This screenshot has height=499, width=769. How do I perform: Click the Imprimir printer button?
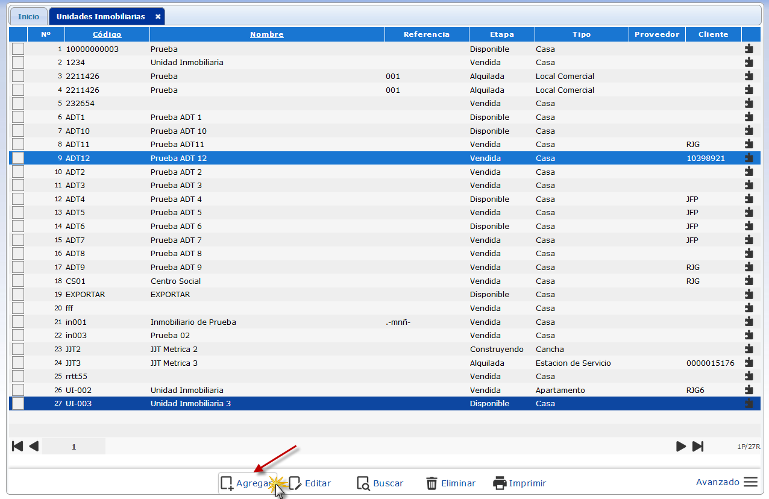519,483
